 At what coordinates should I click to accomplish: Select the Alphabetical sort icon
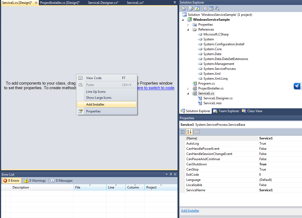189,132
